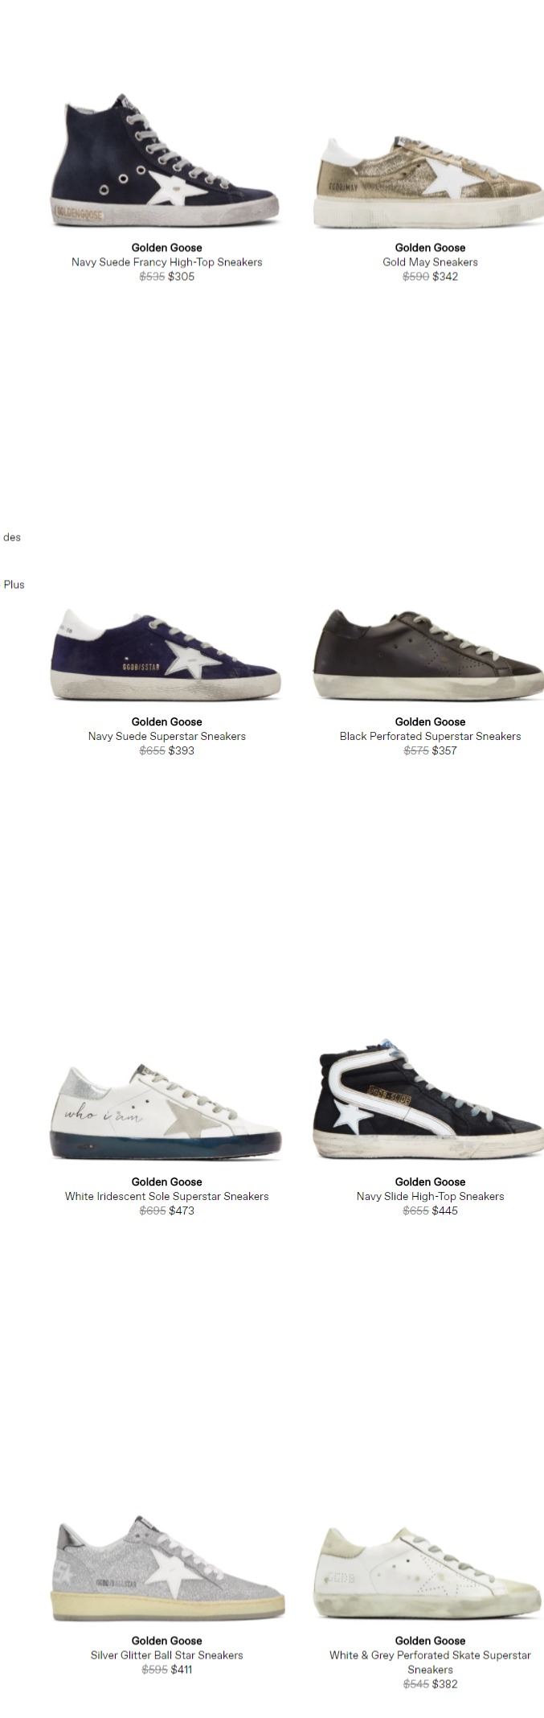Image resolution: width=544 pixels, height=1718 pixels.
Task: Click the $305 sale price for Francy sneakers
Action: coord(181,277)
